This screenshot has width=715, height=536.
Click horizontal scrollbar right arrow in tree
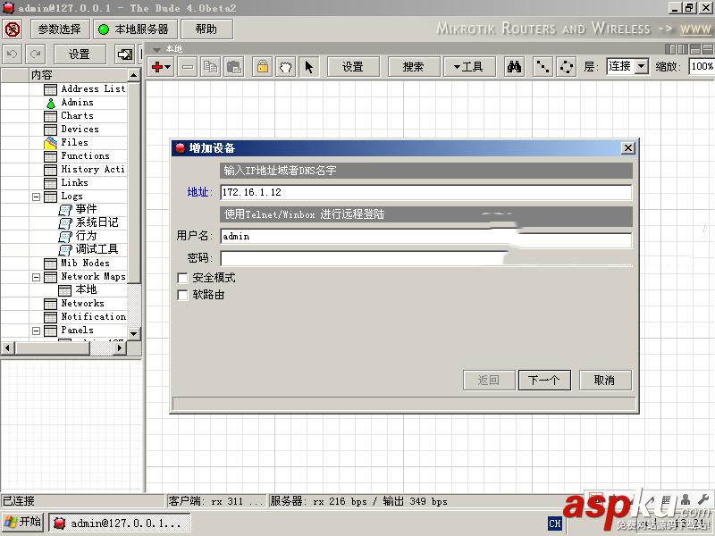[x=120, y=348]
